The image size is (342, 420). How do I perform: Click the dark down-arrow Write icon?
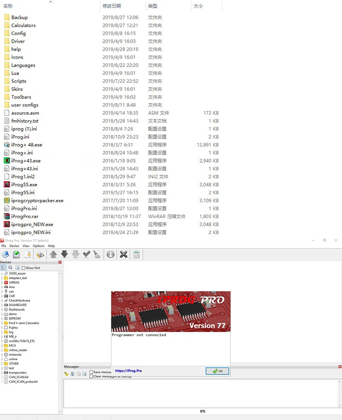click(x=65, y=254)
